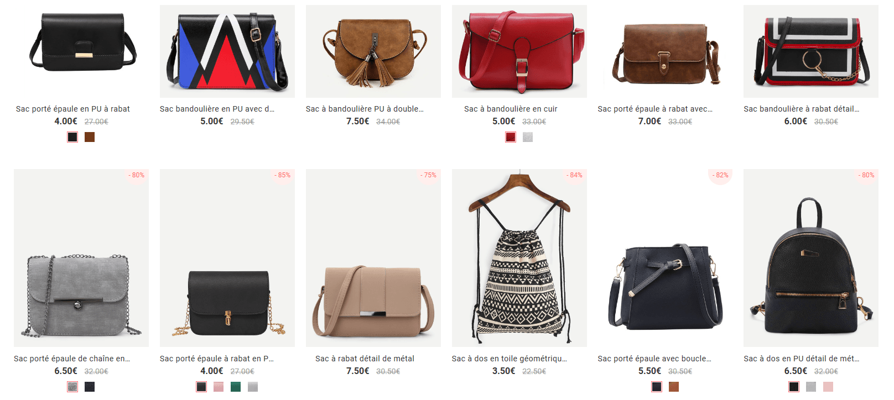This screenshot has height=400, width=894.
Task: Select black swatch under Sac porté épaule en PU à rabat
Action: point(72,137)
